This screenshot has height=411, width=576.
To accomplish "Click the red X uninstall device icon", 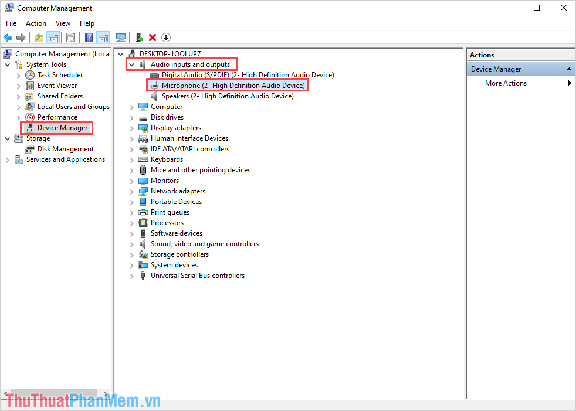I will [152, 37].
